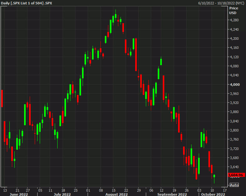Viewport: 246px width, 196px height.
Task: Click date label 01 on time axis
Action: coord(88,190)
